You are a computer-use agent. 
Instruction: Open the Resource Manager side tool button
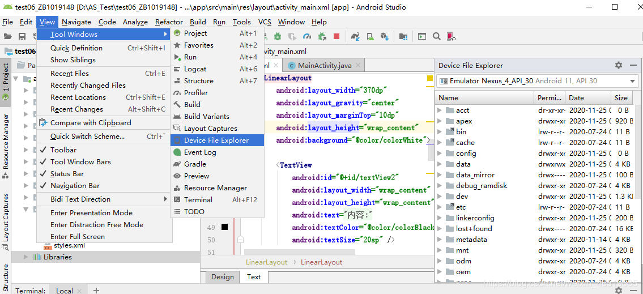pyautogui.click(x=6, y=146)
